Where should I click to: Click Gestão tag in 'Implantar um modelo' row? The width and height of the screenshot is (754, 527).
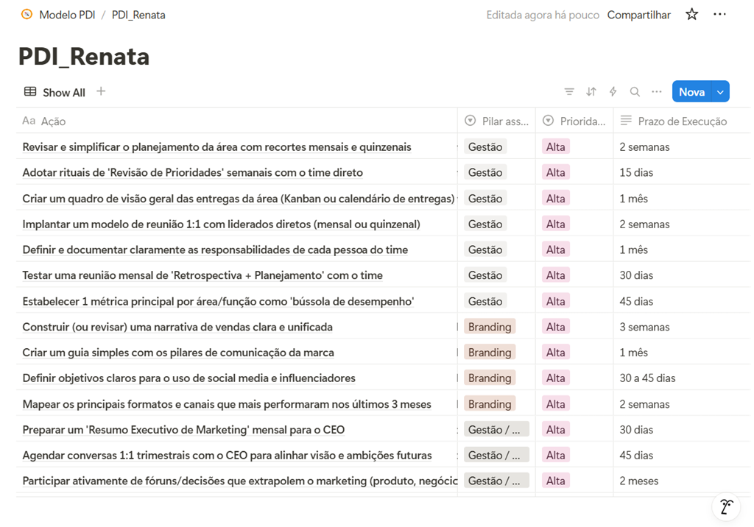(x=485, y=224)
